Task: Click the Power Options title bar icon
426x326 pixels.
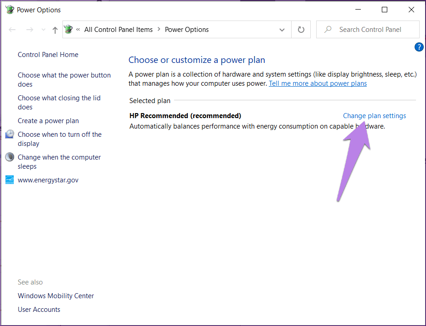Action: (10, 10)
